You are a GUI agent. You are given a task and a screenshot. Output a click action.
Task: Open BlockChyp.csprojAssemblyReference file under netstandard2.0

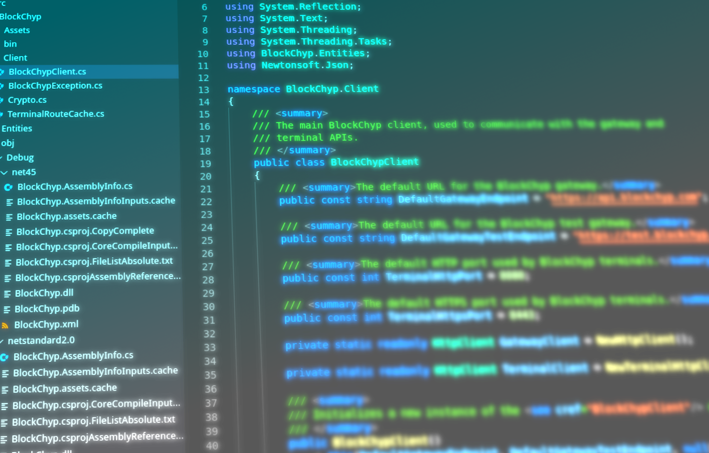pos(97,438)
